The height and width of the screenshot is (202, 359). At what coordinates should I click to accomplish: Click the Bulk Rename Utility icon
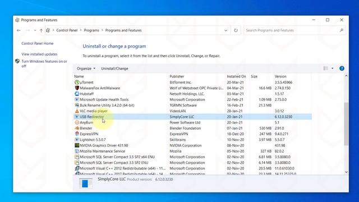77,105
